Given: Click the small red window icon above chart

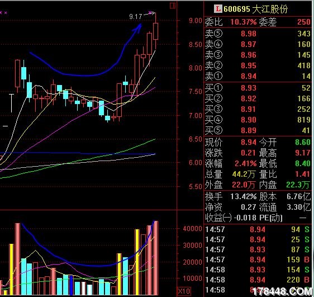Looking at the screenshot, I should click(x=173, y=6).
